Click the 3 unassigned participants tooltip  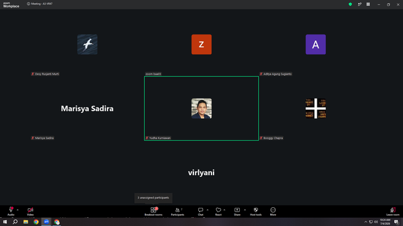pyautogui.click(x=154, y=198)
